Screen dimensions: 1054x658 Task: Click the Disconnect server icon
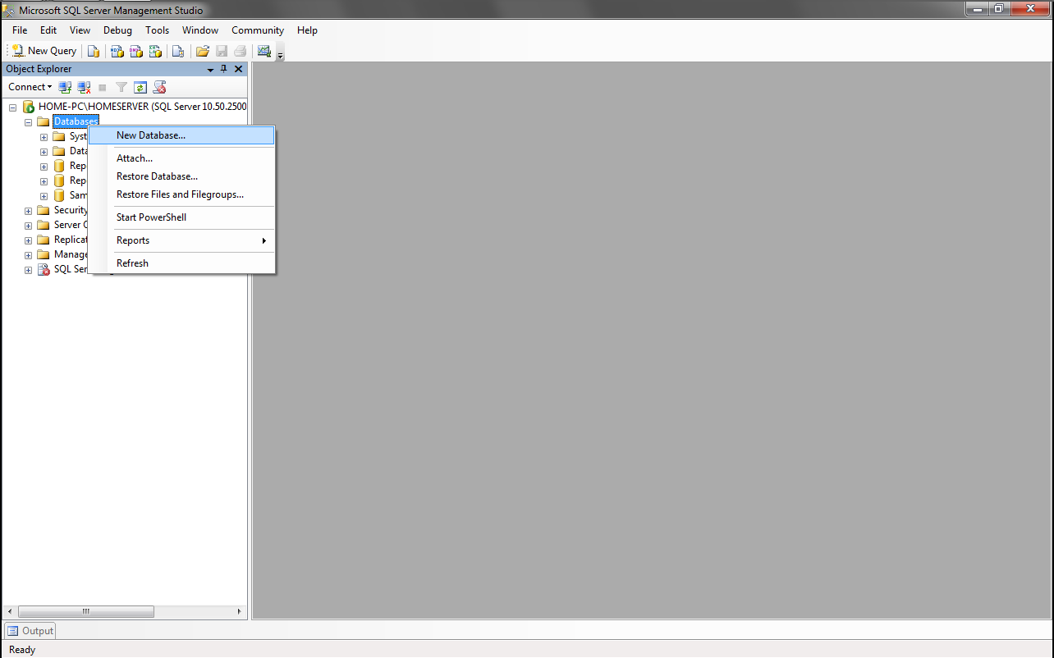click(x=84, y=87)
